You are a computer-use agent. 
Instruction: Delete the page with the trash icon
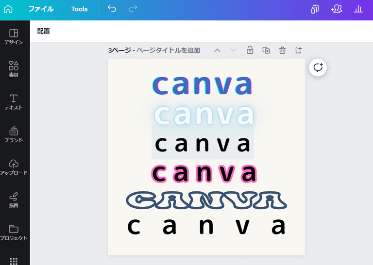(x=282, y=50)
